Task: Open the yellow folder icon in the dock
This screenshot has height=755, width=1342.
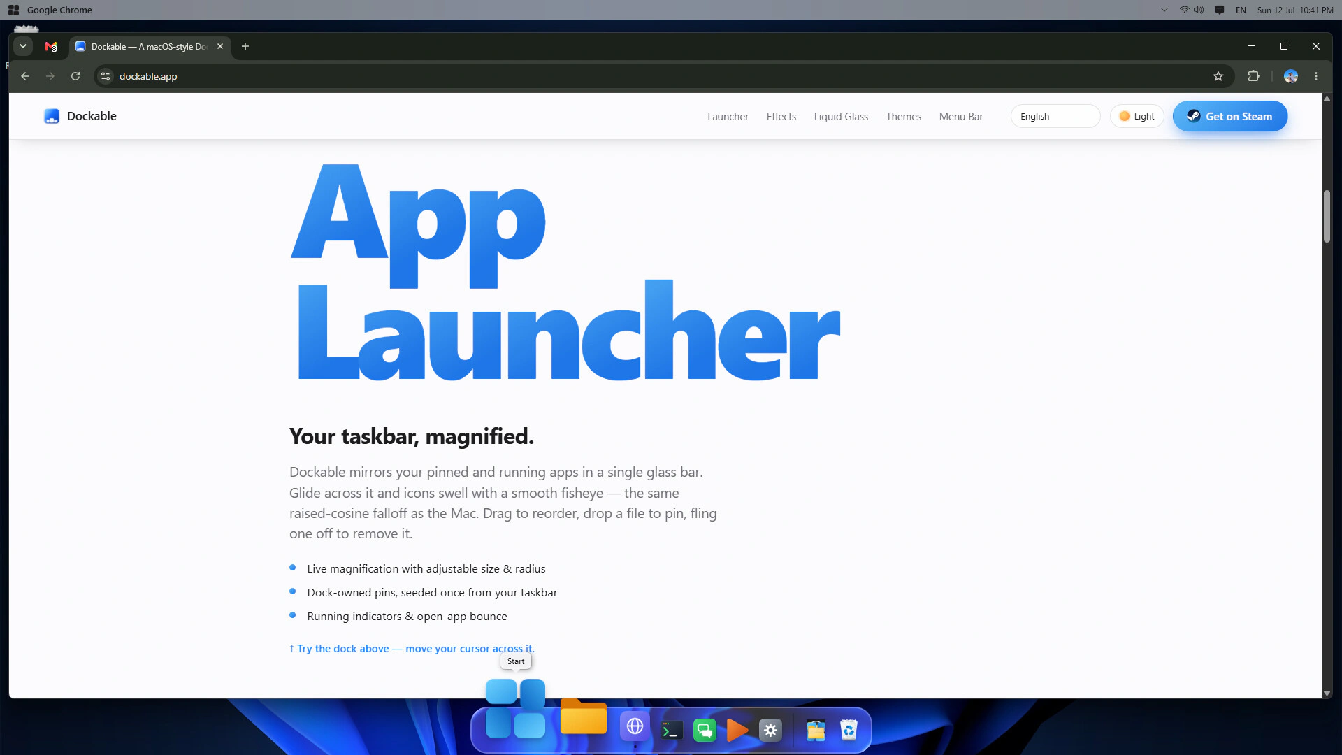Action: pyautogui.click(x=584, y=717)
